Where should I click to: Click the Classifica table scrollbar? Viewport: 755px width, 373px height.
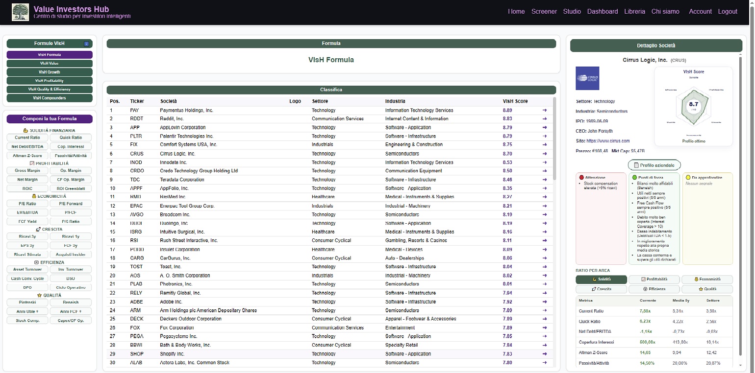point(555,140)
